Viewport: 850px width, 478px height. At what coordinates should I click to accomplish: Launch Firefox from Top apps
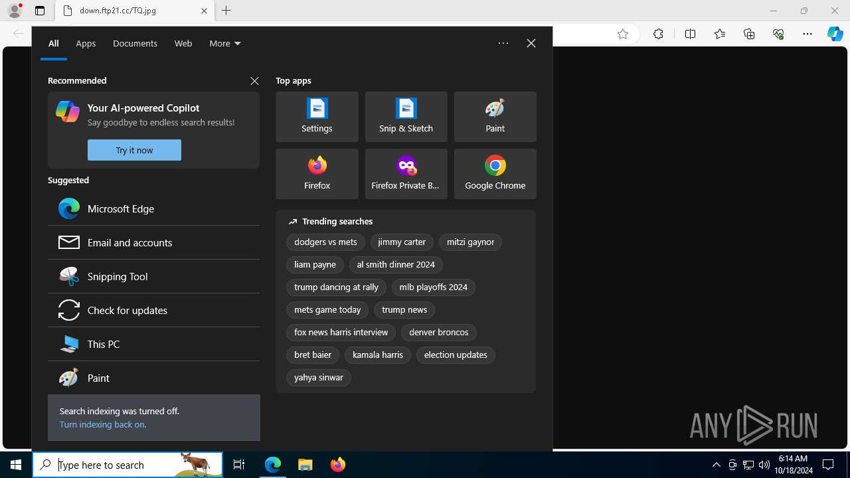click(x=317, y=174)
